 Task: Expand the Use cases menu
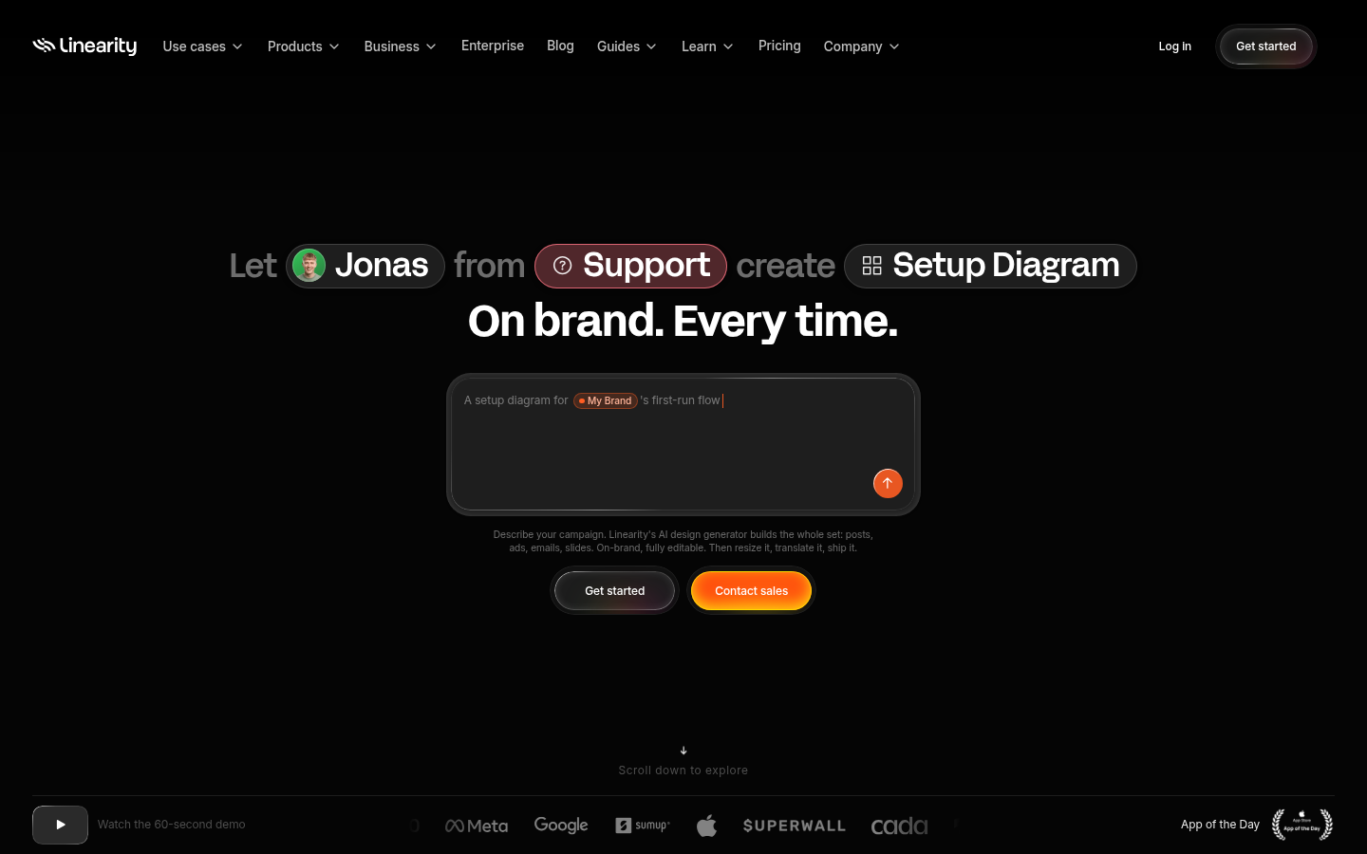[x=202, y=46]
